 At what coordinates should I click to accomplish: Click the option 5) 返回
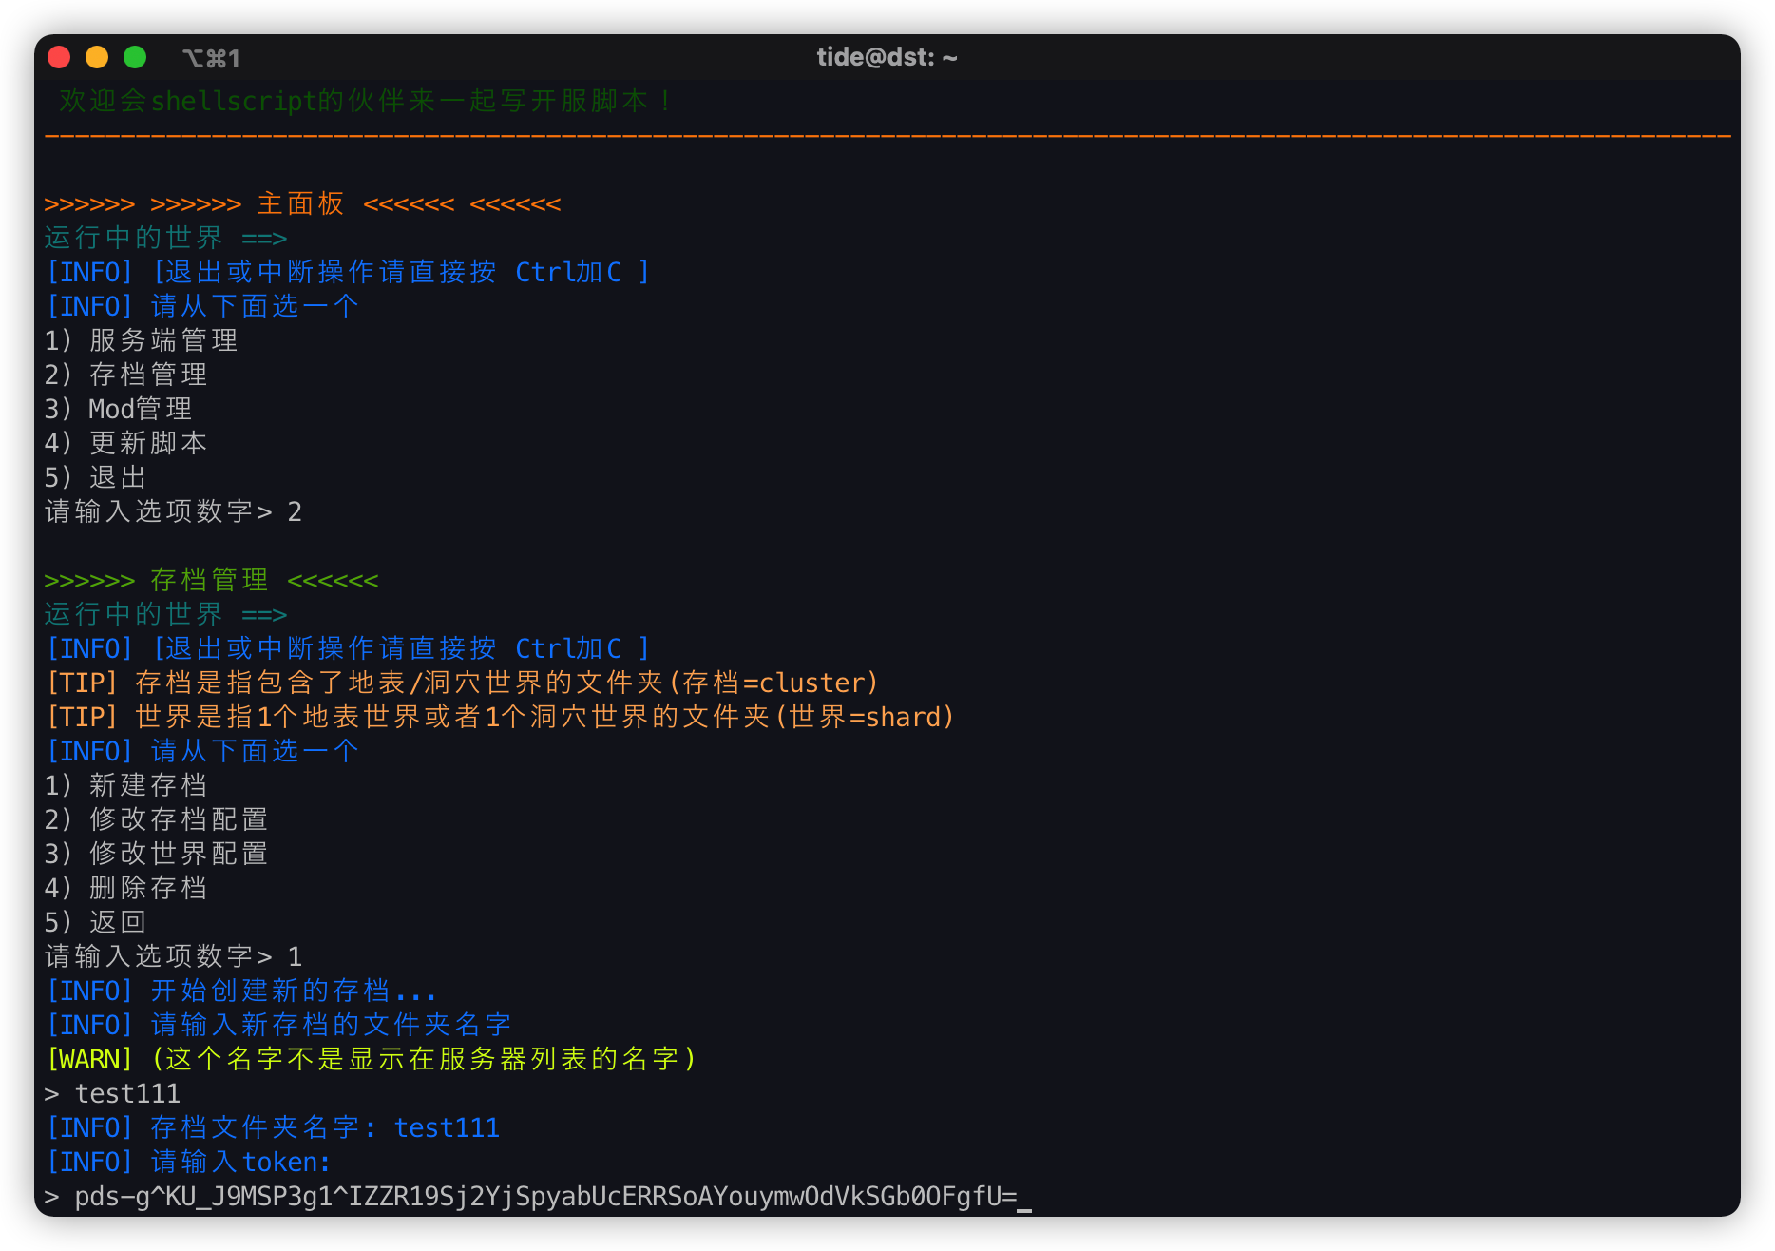[95, 922]
